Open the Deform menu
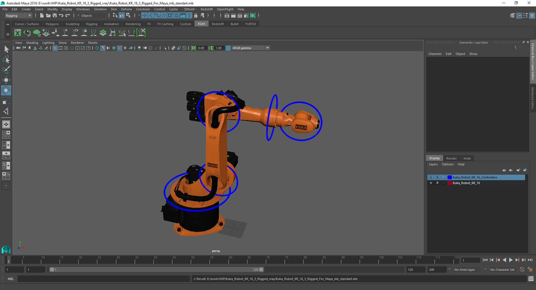This screenshot has height=290, width=536. (x=126, y=9)
